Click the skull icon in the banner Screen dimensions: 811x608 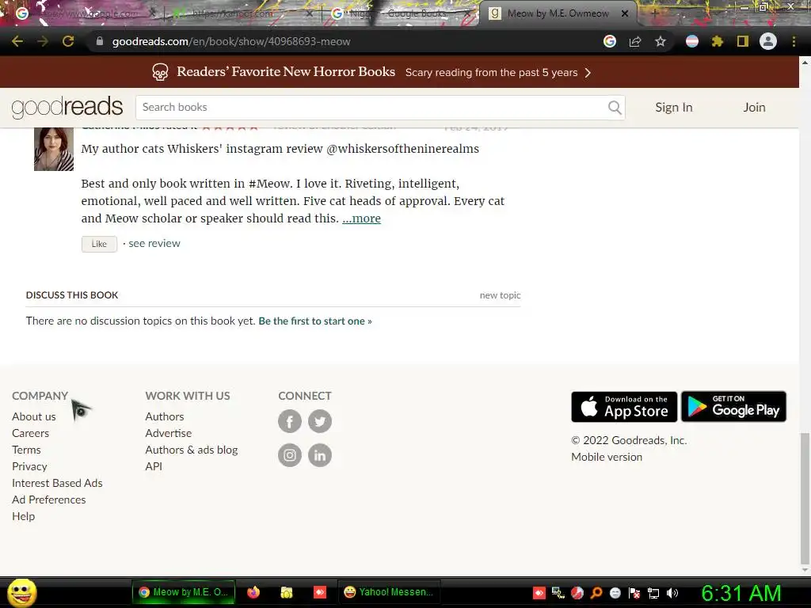(x=160, y=72)
